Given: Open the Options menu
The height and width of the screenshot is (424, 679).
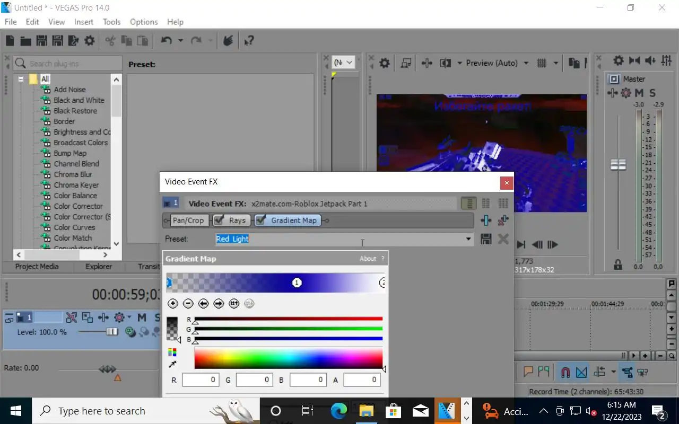Looking at the screenshot, I should point(144,22).
